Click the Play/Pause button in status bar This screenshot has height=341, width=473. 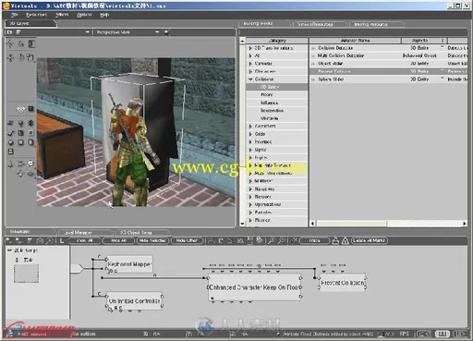click(x=442, y=334)
